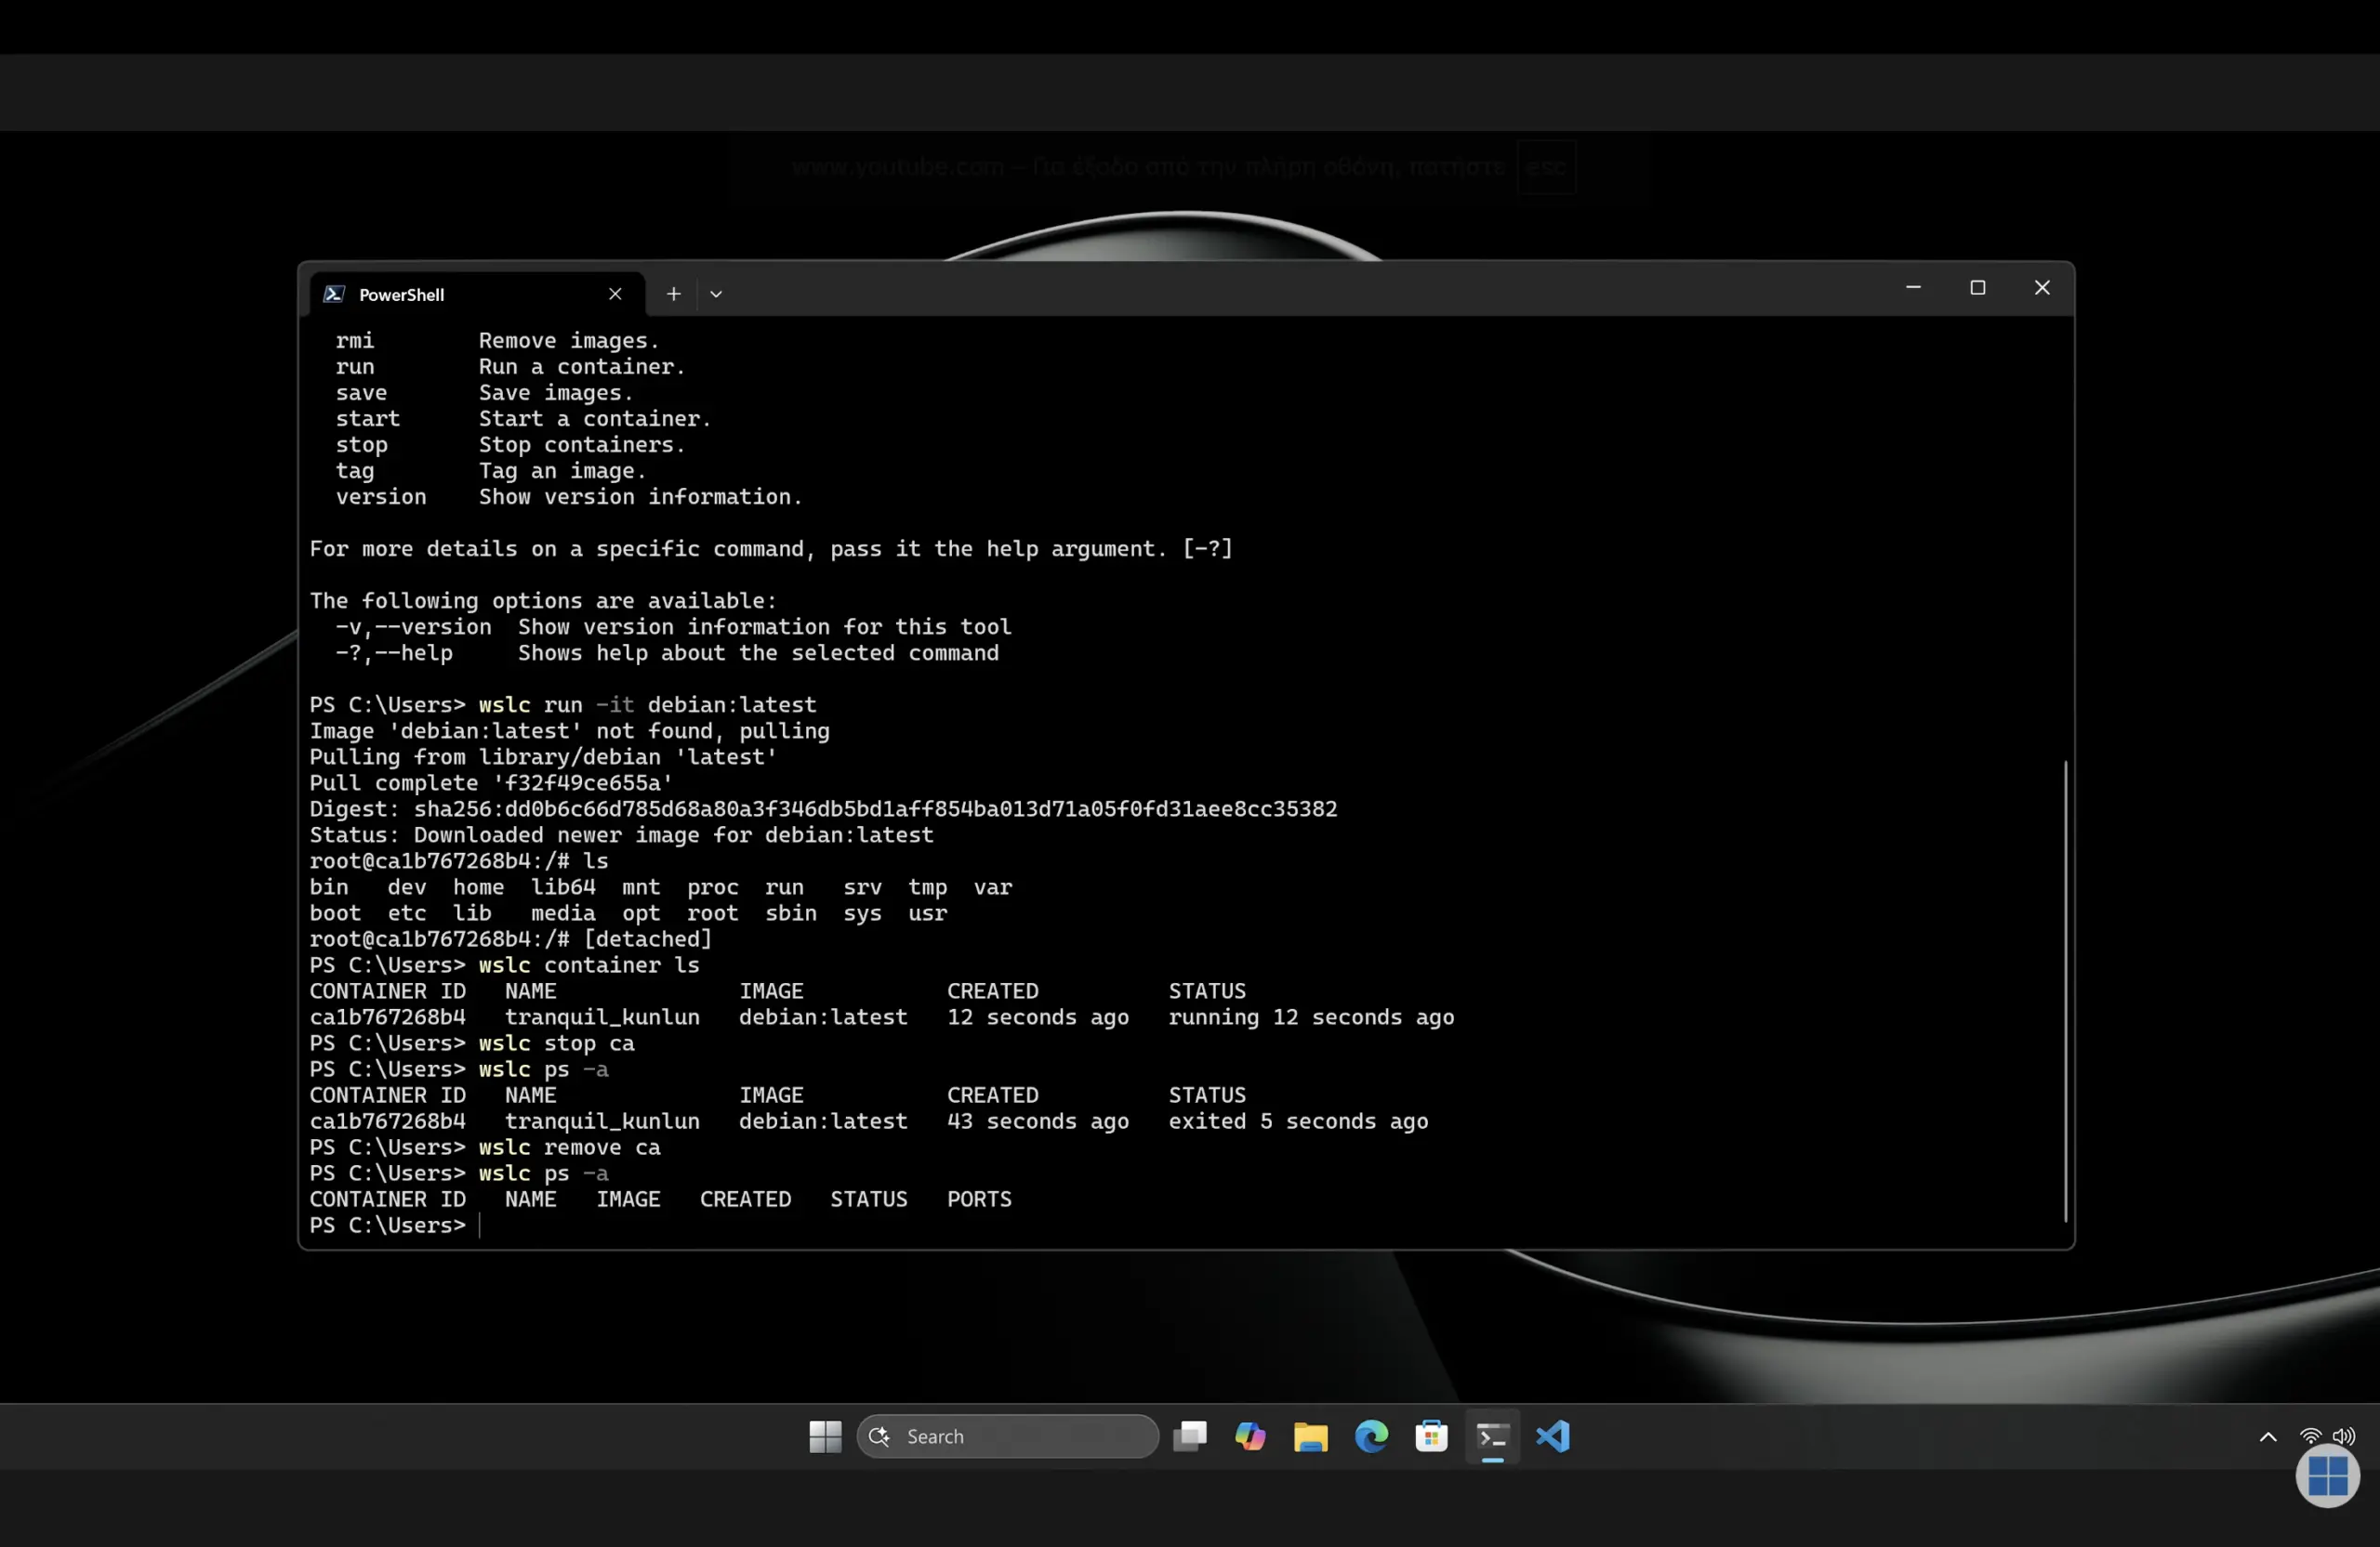Open Wi-Fi network settings in the tray
This screenshot has height=1547, width=2380.
[2310, 1436]
